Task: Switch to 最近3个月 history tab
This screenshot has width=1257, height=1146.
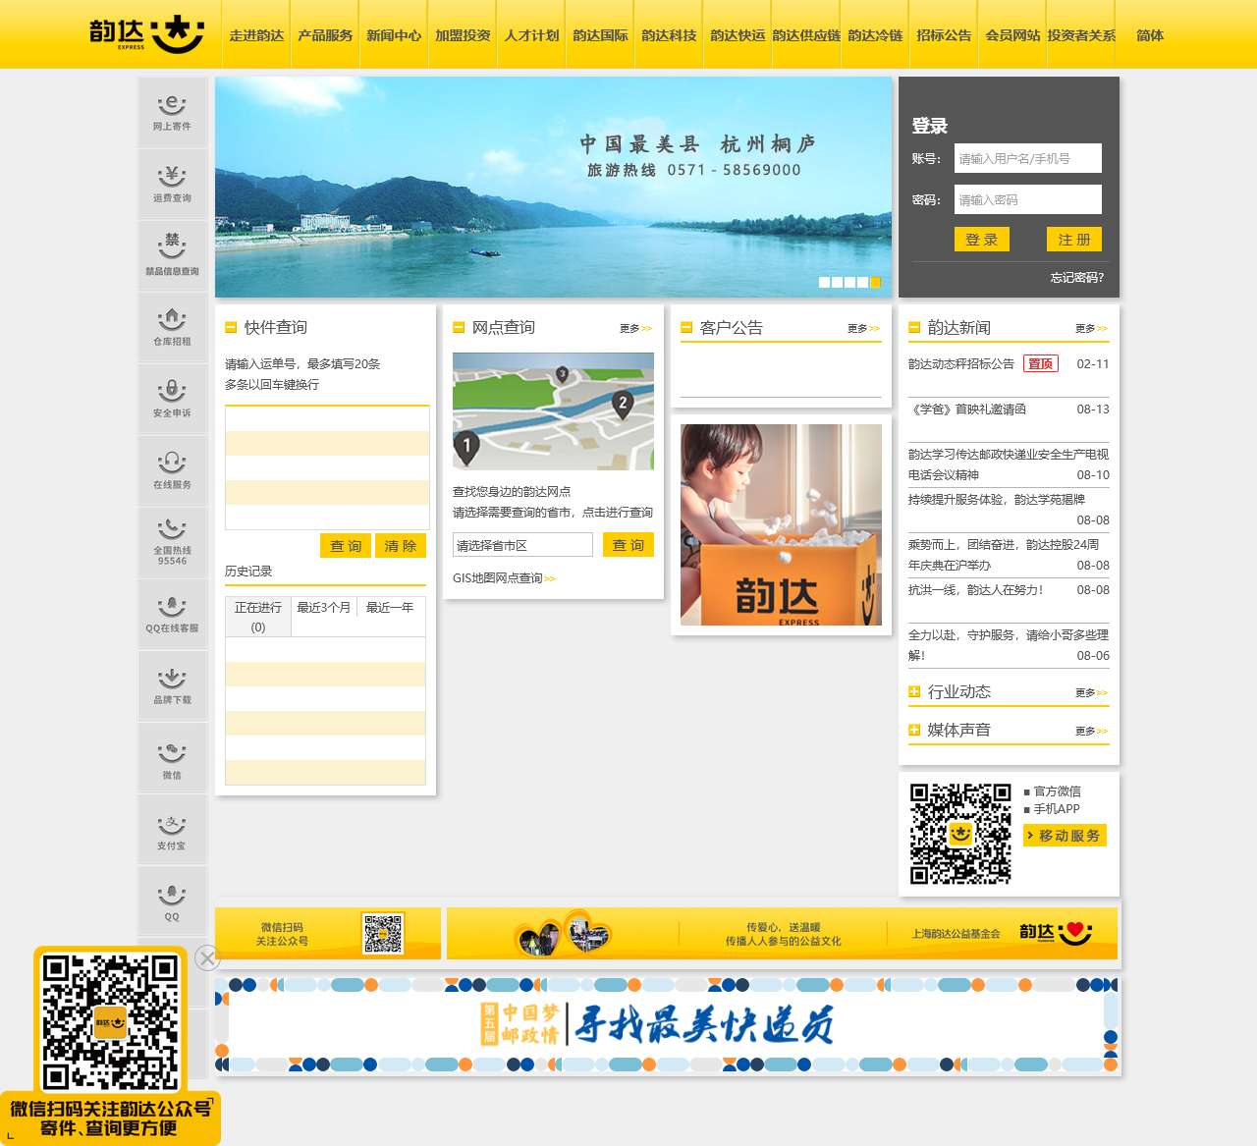Action: pyautogui.click(x=324, y=608)
